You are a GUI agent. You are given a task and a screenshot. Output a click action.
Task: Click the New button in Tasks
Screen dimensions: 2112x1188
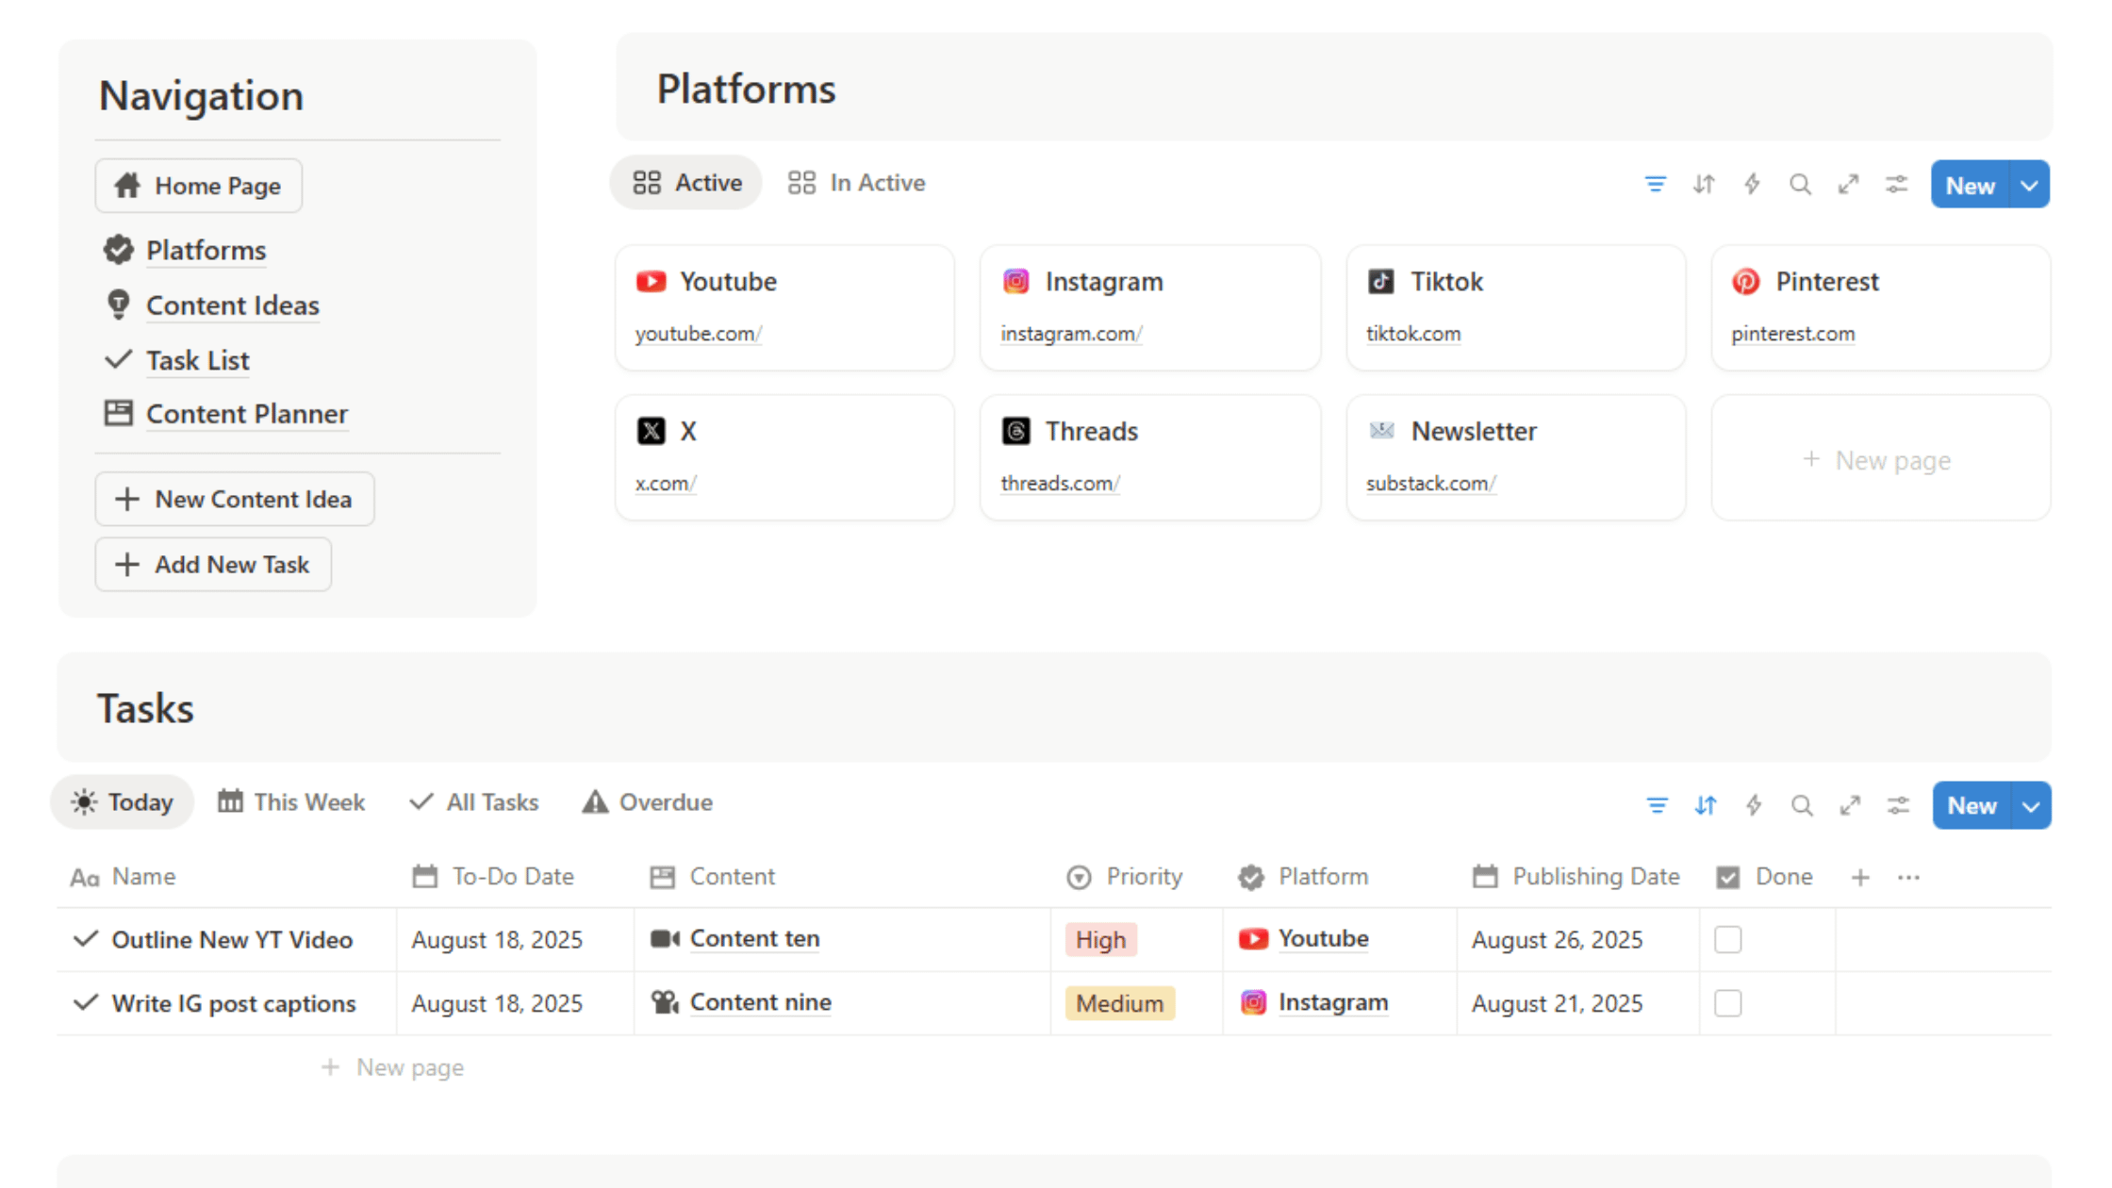tap(1972, 806)
